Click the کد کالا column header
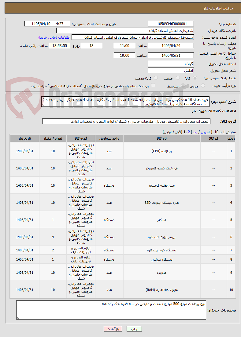 coord(213,139)
